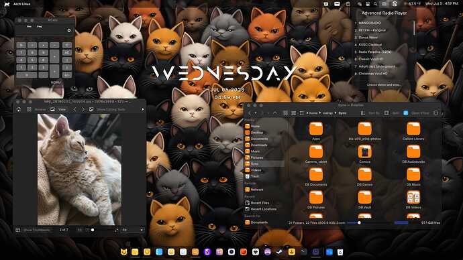Go to next image in viewer
Screen dimensions: 463x260
pos(83,109)
